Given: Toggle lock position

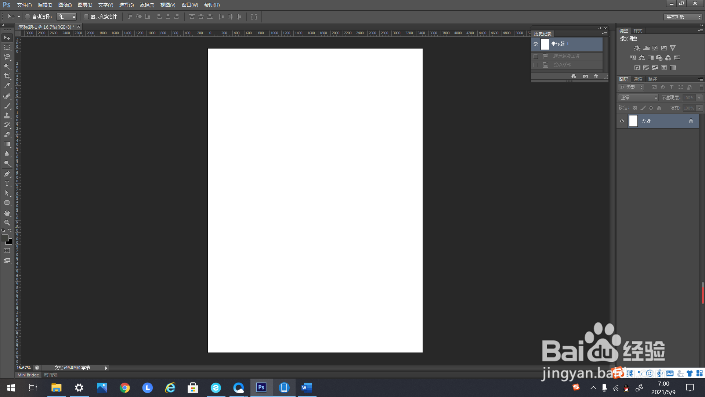Looking at the screenshot, I should 651,108.
